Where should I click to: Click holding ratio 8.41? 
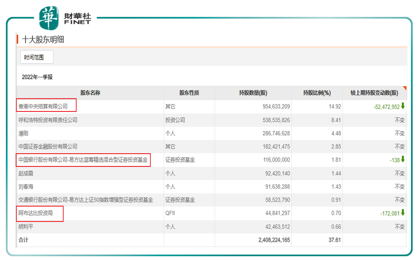[x=336, y=120]
